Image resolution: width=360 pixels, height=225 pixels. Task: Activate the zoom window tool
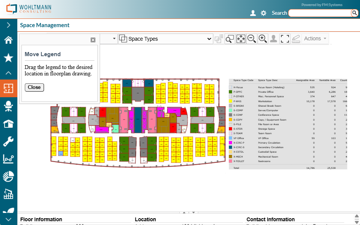coord(229,38)
